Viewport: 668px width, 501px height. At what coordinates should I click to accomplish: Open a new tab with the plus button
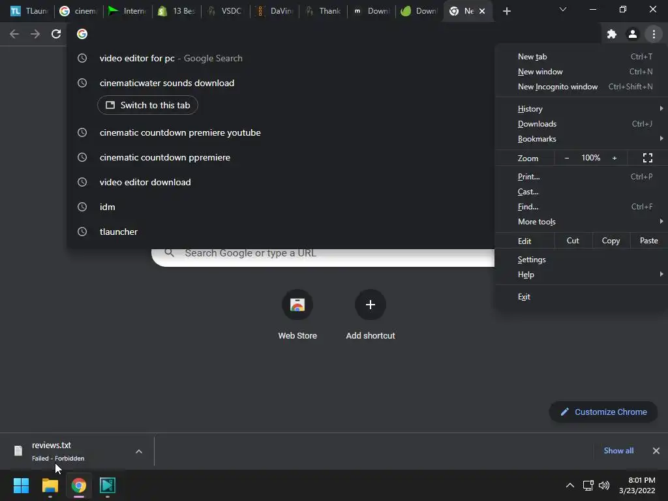pyautogui.click(x=506, y=11)
